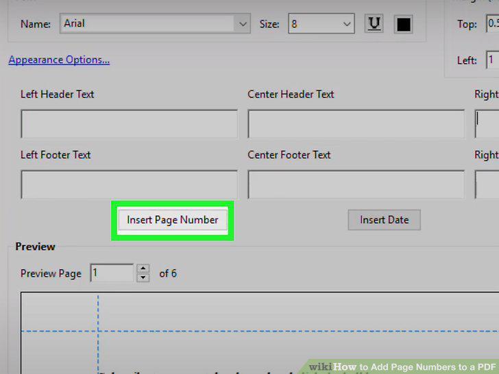499x374 pixels.
Task: Click into the Center Header Text field
Action: tap(356, 124)
